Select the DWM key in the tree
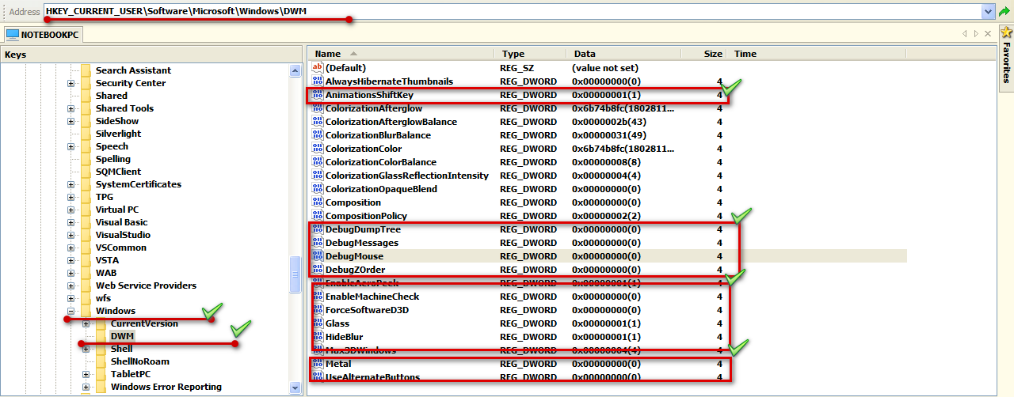 click(x=122, y=336)
